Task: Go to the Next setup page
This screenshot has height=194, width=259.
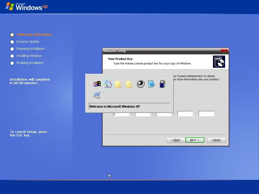Action: (x=195, y=140)
